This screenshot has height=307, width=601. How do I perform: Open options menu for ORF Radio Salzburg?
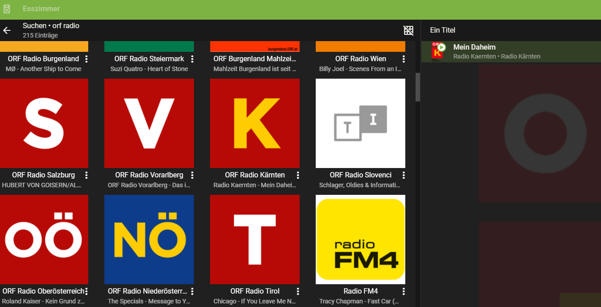click(x=86, y=175)
